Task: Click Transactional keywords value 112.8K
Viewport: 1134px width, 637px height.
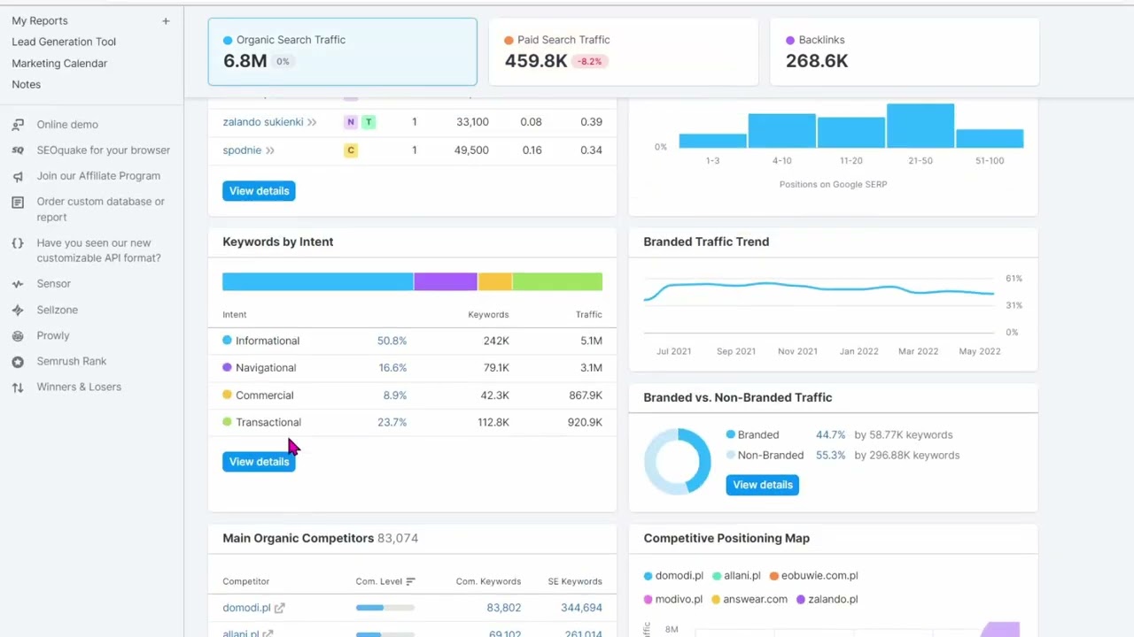Action: [x=493, y=423]
